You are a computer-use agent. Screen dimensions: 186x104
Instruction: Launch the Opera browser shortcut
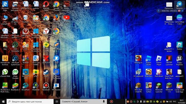(46, 4)
